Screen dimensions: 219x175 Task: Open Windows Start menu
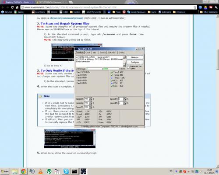5,171
